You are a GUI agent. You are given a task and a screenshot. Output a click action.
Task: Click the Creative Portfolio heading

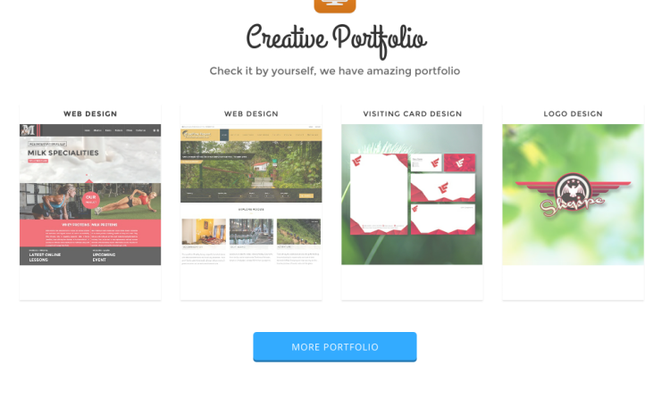336,40
